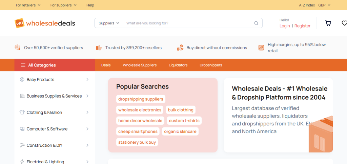Select the stationery bulk buy tag
The image size is (347, 164).
pos(137,142)
